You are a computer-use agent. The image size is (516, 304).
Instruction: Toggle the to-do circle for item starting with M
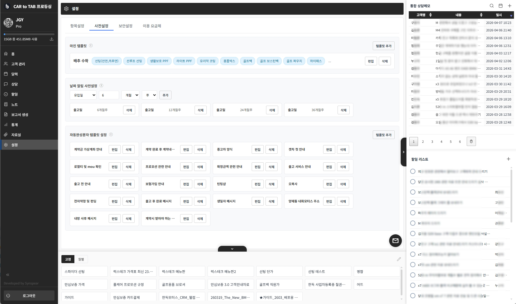click(413, 223)
